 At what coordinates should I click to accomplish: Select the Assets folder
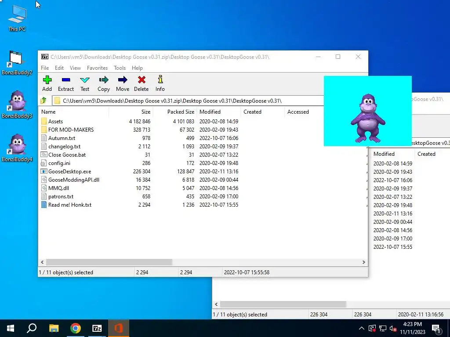point(55,122)
